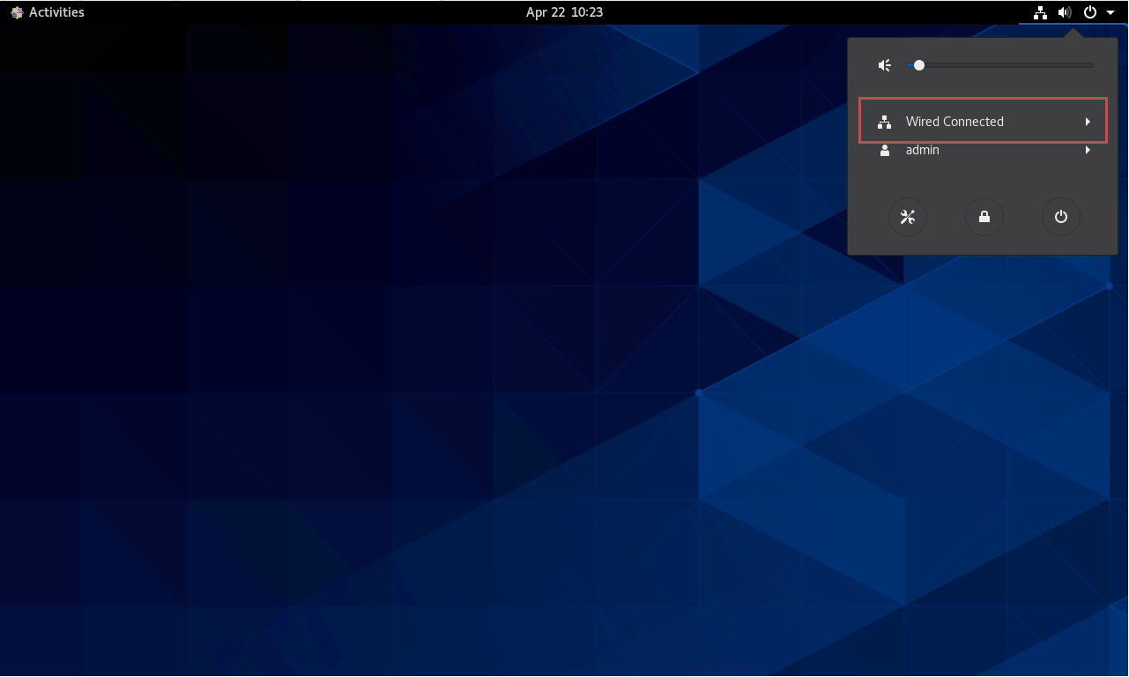
Task: Open the admin user menu entry
Action: click(984, 150)
